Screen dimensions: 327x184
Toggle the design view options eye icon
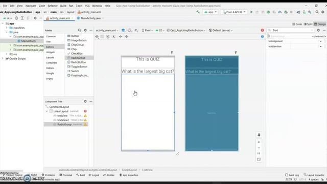[97, 36]
